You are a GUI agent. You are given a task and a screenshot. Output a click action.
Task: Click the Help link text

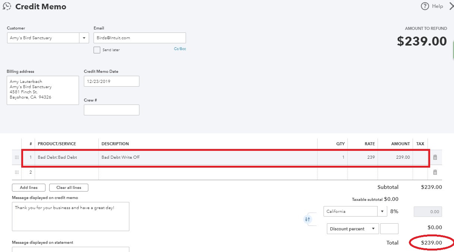tap(438, 6)
